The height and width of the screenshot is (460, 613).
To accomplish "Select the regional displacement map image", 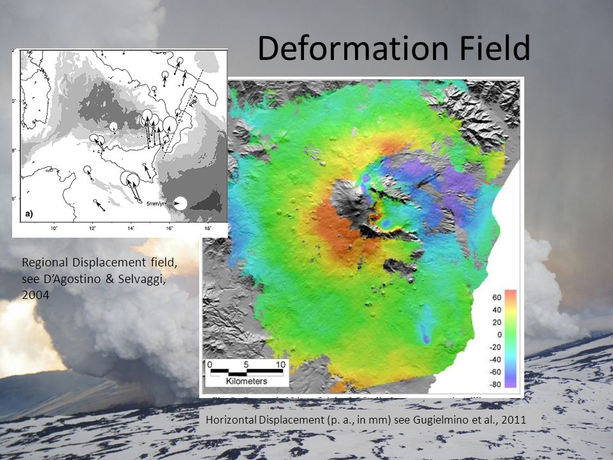I will click(x=119, y=142).
